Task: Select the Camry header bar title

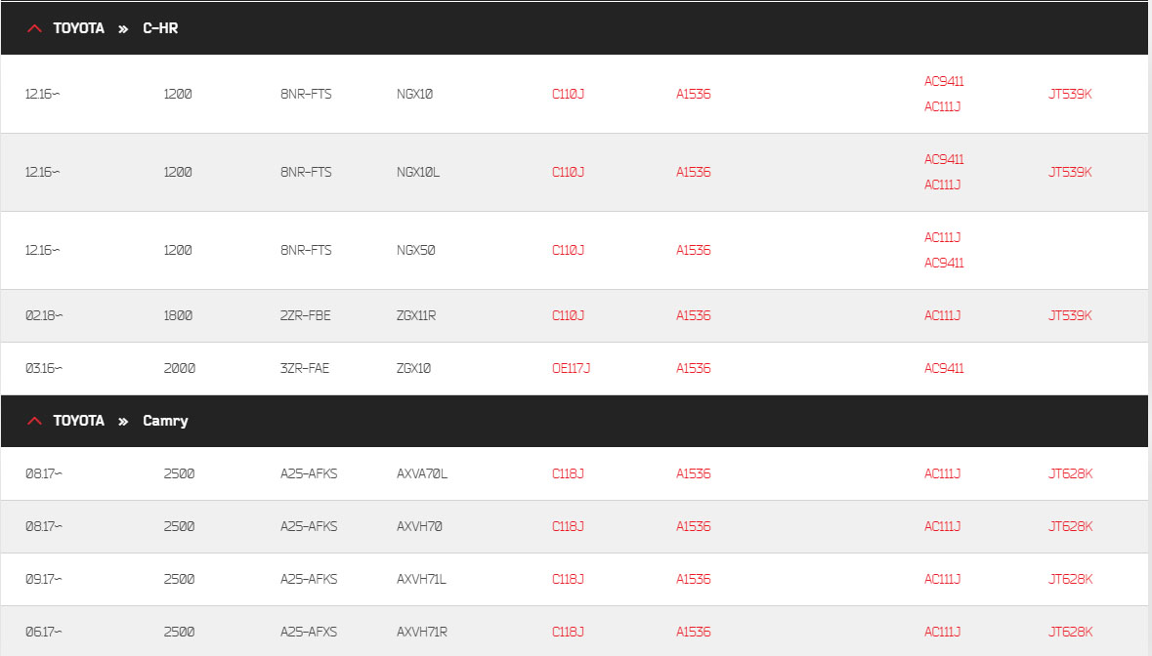Action: (x=165, y=421)
